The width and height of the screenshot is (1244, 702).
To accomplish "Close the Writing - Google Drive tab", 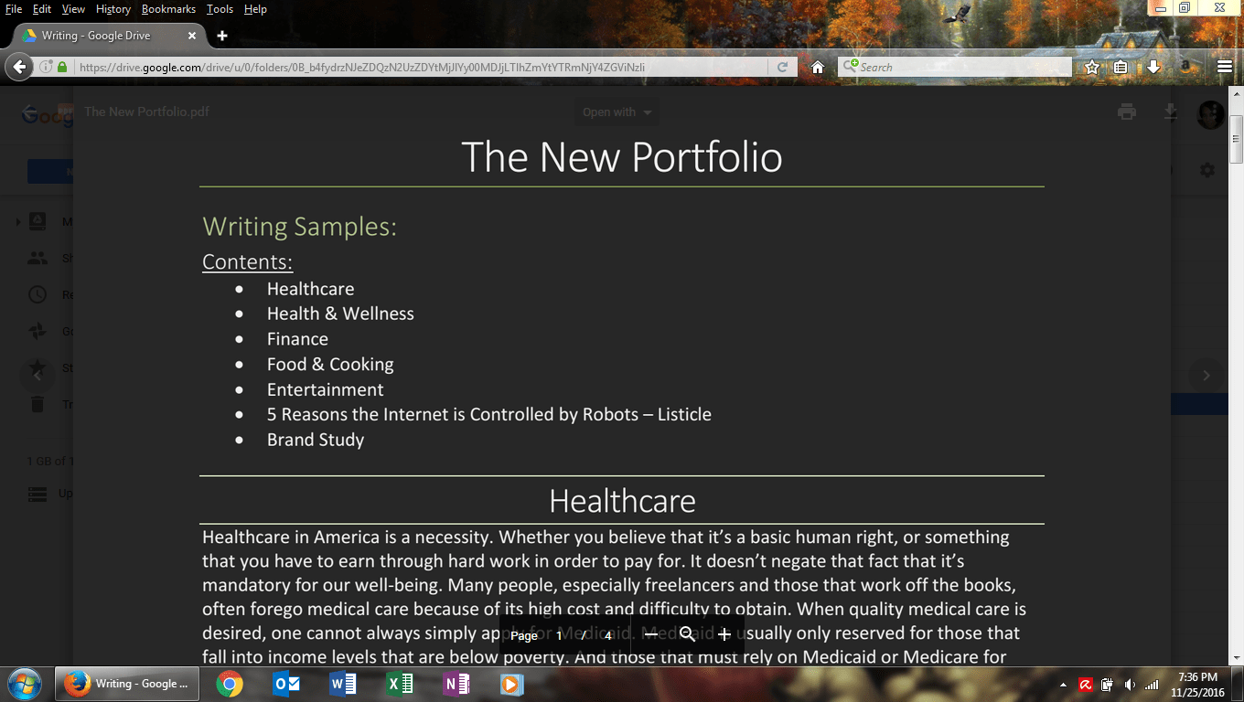I will click(191, 36).
